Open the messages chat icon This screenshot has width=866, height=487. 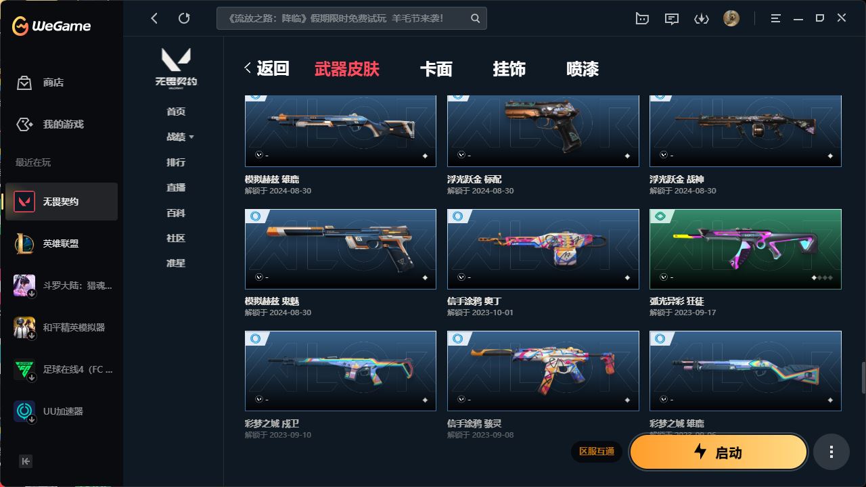point(672,19)
